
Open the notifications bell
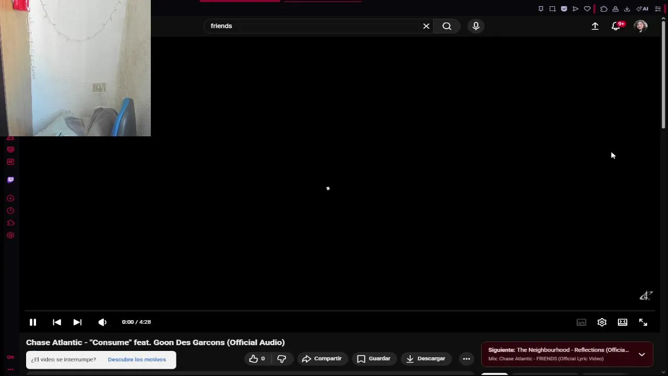tap(616, 26)
